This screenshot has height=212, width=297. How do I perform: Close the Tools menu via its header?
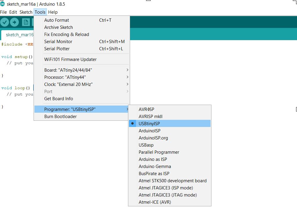click(40, 12)
